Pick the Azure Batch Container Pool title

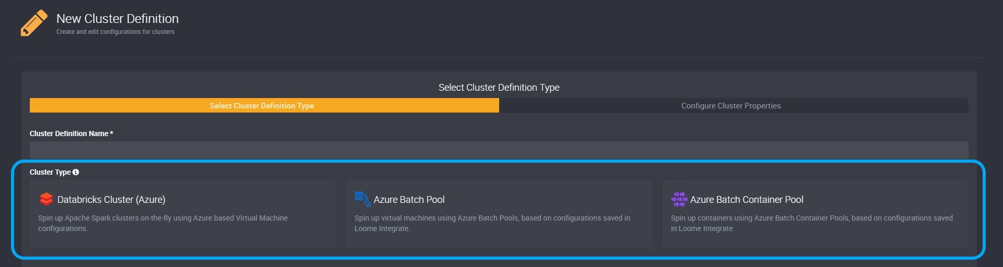point(747,200)
